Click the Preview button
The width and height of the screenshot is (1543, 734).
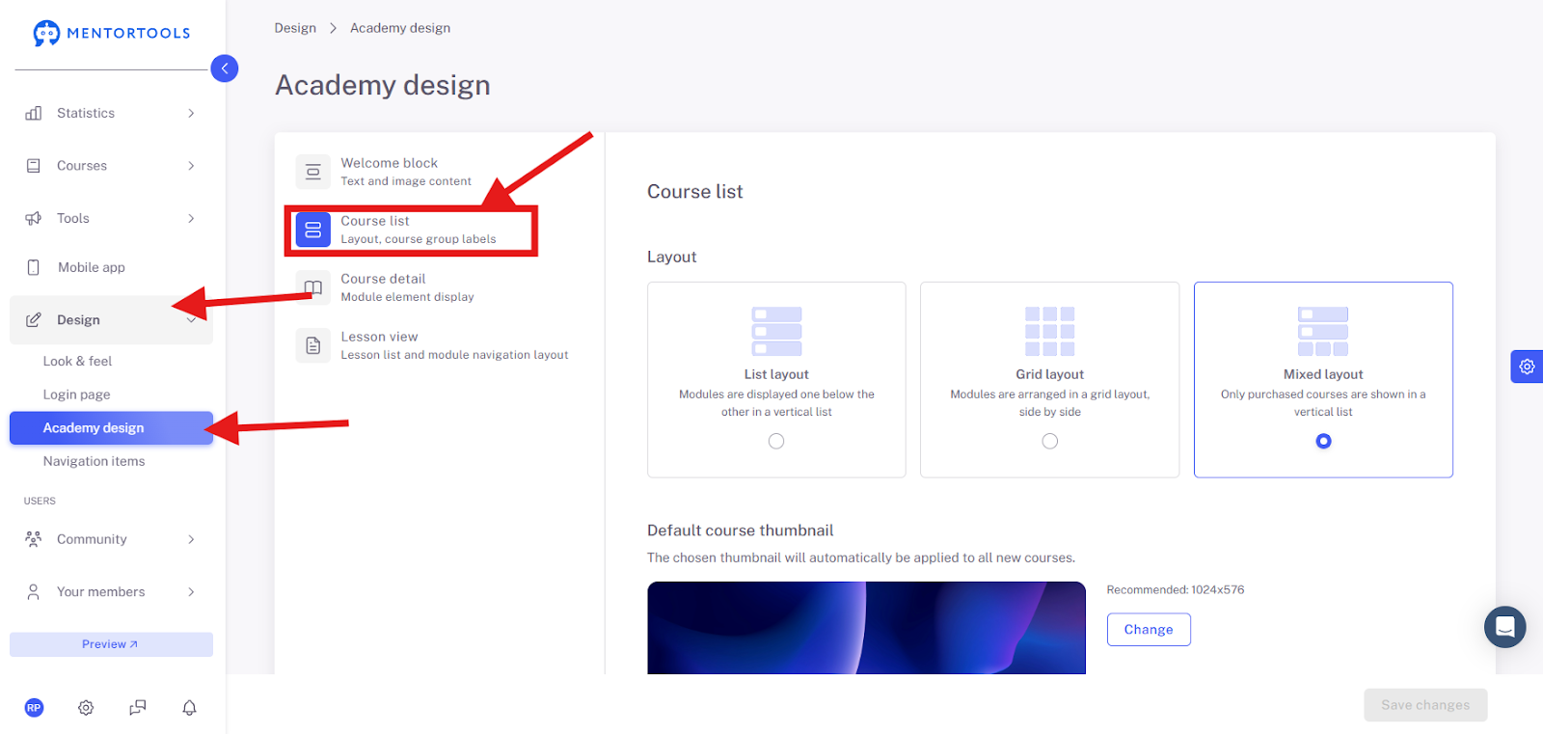point(111,644)
